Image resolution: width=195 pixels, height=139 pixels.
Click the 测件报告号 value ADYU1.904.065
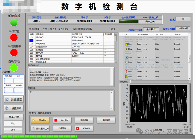pos(59,21)
